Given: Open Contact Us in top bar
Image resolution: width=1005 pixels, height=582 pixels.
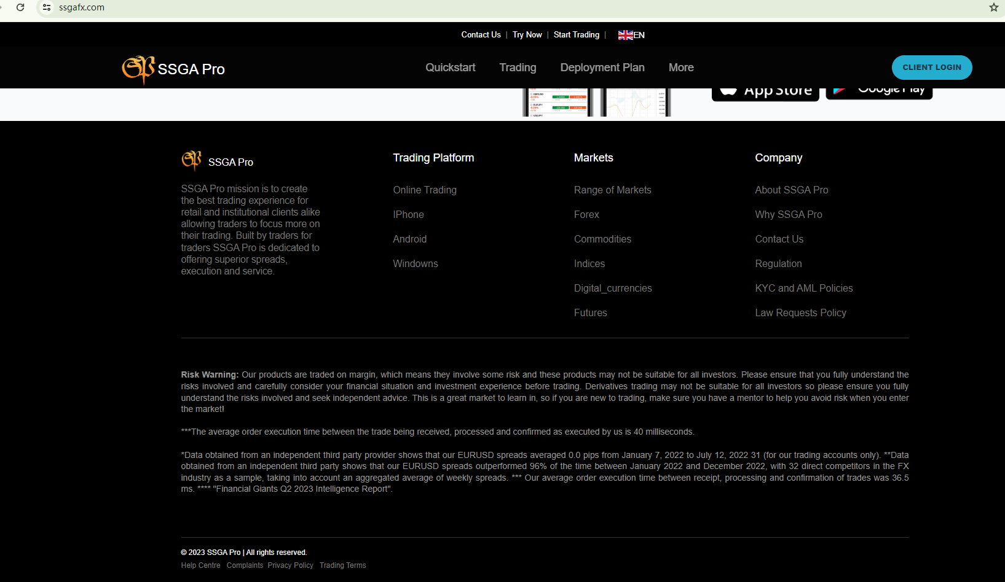Looking at the screenshot, I should [481, 35].
